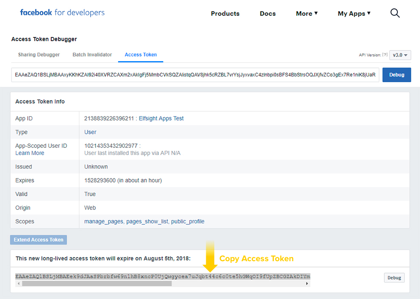This screenshot has width=420, height=299.
Task: Open the Products menu
Action: tap(225, 13)
